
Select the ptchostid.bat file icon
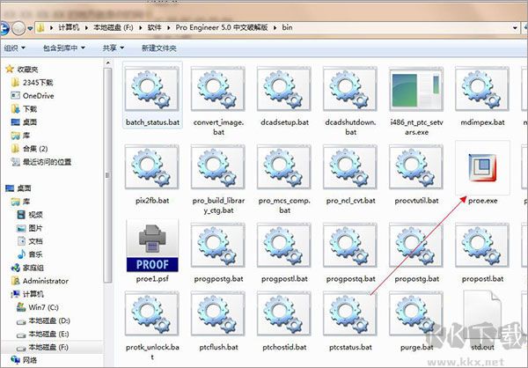284,314
